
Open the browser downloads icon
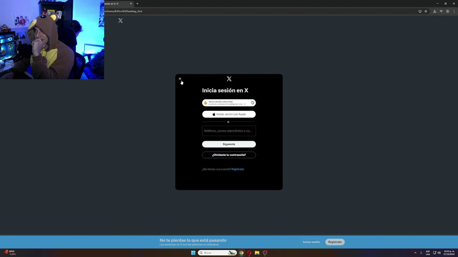point(434,11)
